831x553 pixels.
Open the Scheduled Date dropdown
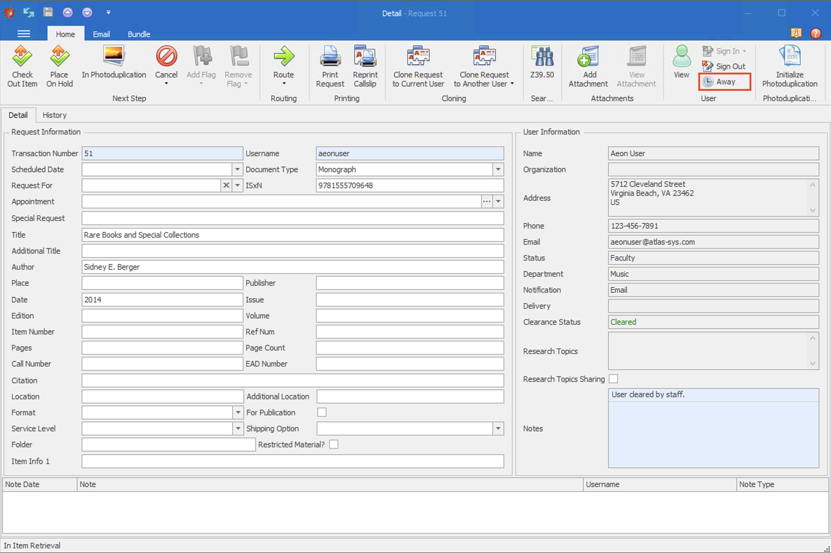pyautogui.click(x=237, y=170)
